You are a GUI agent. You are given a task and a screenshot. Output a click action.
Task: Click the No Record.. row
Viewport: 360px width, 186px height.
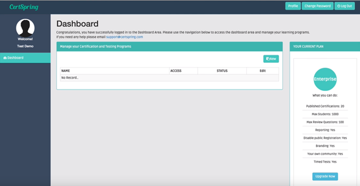(169, 78)
